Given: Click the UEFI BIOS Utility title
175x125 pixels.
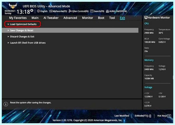Looking at the screenshot, I should tap(46, 6).
